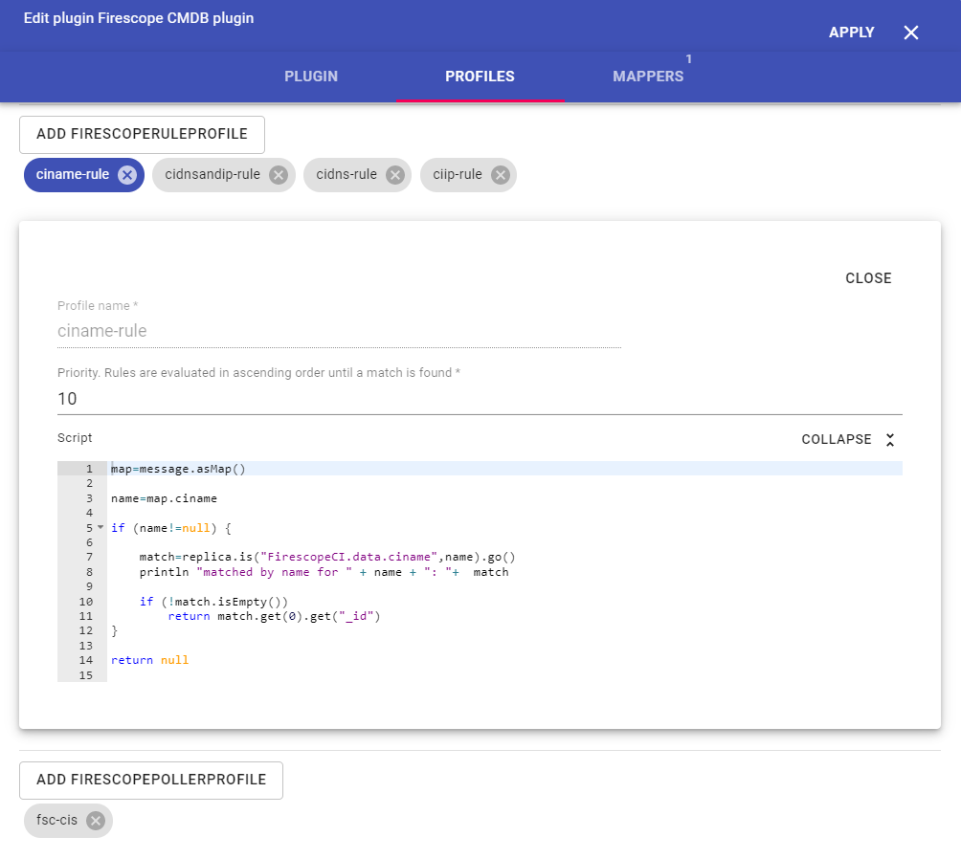Image resolution: width=961 pixels, height=859 pixels.
Task: Close the ciname-rule profile card
Action: pos(868,278)
